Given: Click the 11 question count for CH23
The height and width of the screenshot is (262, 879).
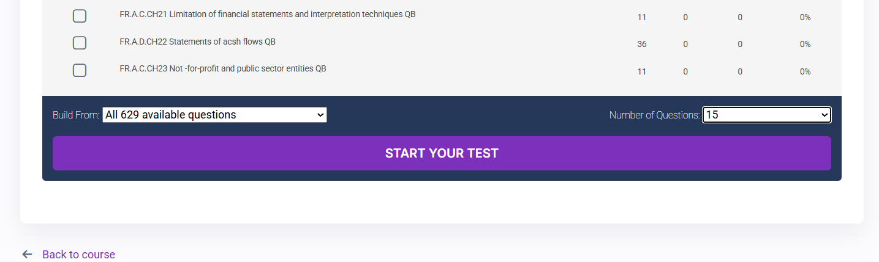Looking at the screenshot, I should (641, 71).
